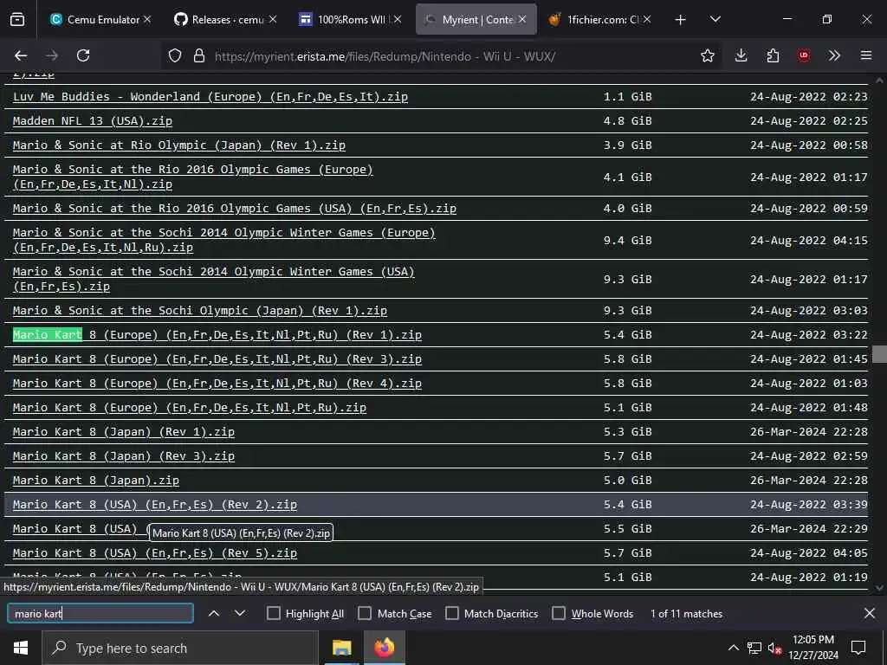Viewport: 887px width, 665px height.
Task: Open Mario Kart 8 (Japan).zip link
Action: (x=95, y=481)
